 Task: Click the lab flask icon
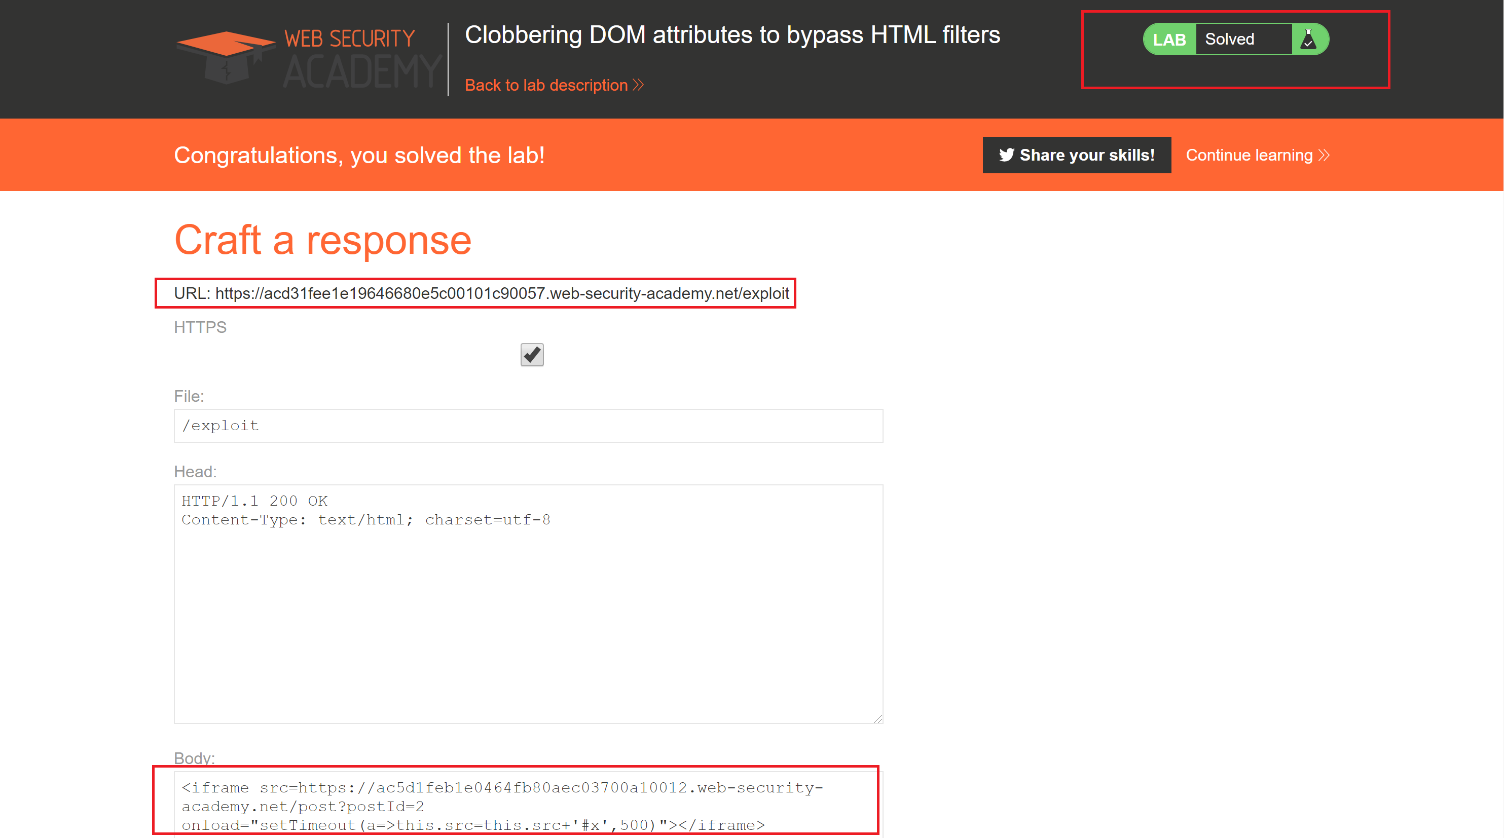[1308, 40]
